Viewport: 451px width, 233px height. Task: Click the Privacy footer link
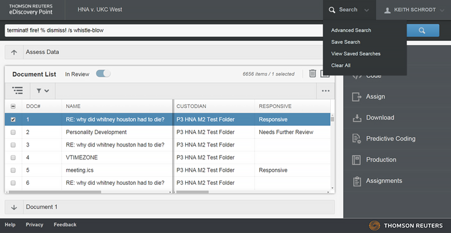(35, 225)
